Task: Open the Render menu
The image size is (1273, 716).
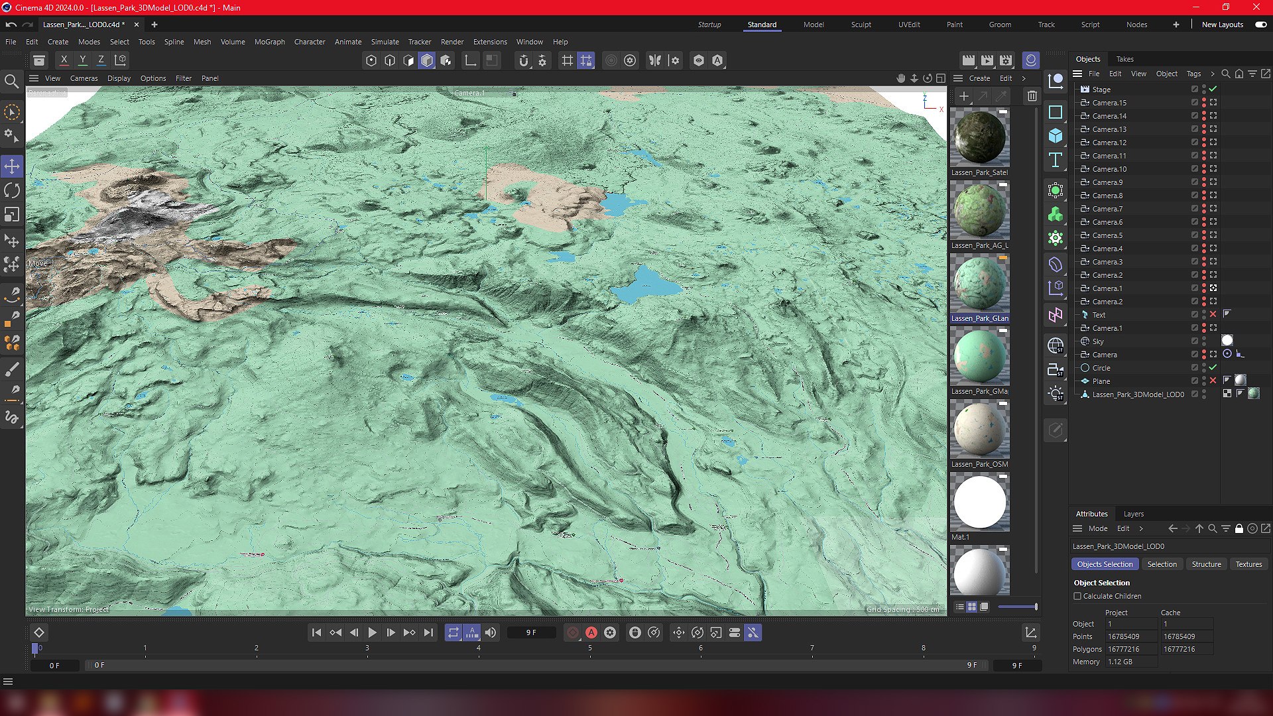Action: (452, 42)
